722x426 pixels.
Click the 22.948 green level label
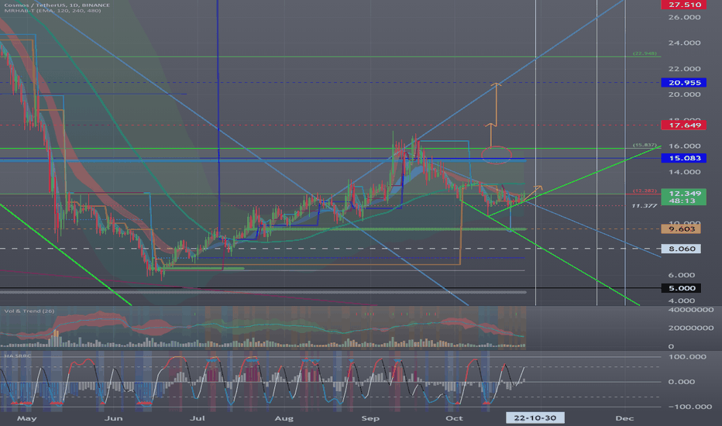[x=645, y=53]
